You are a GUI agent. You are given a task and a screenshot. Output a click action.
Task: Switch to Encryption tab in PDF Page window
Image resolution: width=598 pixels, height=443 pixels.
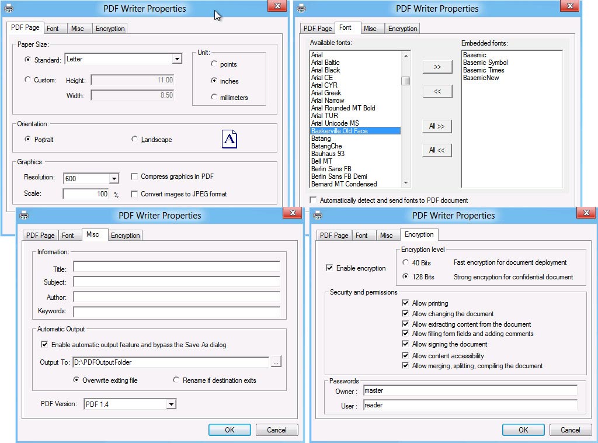point(110,29)
